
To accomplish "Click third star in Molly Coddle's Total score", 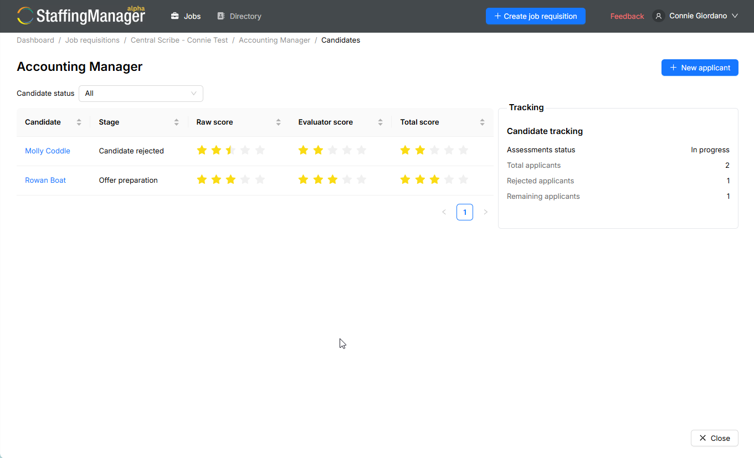I will pos(434,150).
